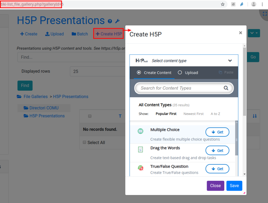
Task: Click the Search for Content Types field
Action: pyautogui.click(x=180, y=88)
